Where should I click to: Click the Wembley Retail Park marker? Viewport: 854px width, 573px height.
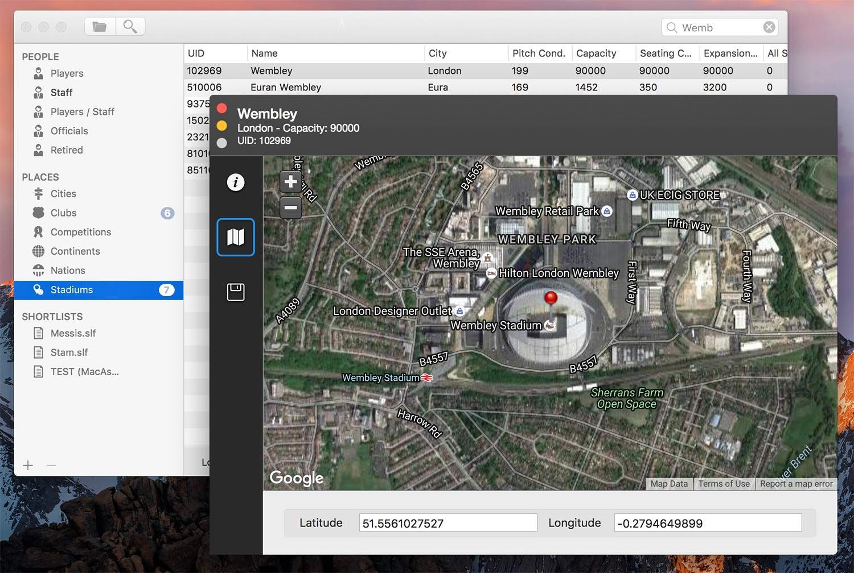point(607,211)
